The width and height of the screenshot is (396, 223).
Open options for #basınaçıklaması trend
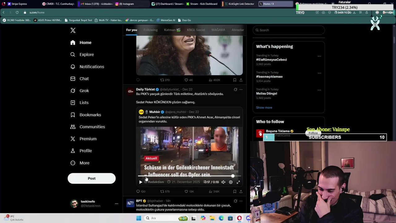click(319, 73)
